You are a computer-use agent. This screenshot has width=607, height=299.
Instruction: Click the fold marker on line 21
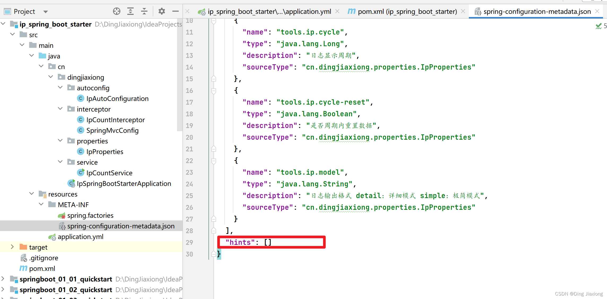tap(214, 149)
